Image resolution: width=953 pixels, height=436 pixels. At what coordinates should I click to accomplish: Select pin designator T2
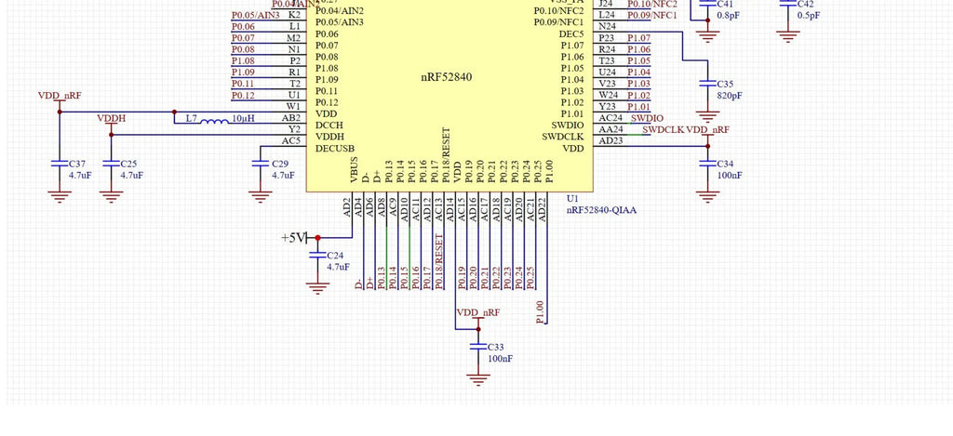click(x=295, y=83)
